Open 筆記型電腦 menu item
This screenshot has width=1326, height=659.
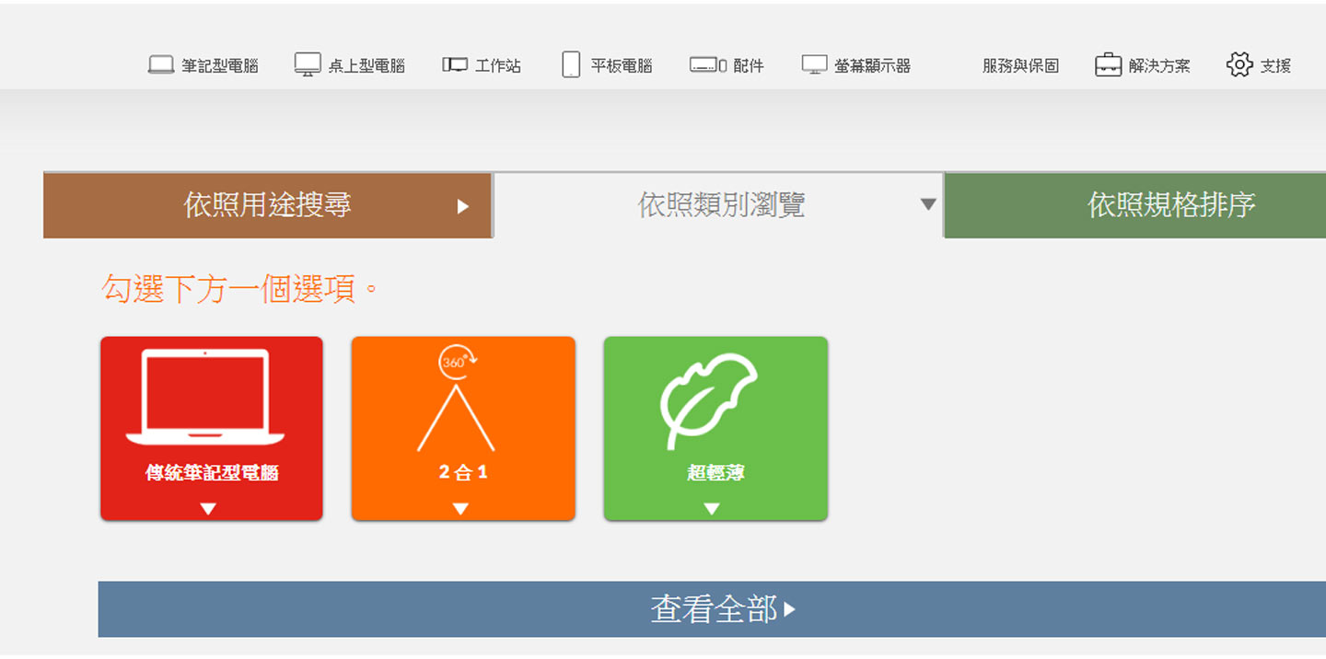[204, 65]
